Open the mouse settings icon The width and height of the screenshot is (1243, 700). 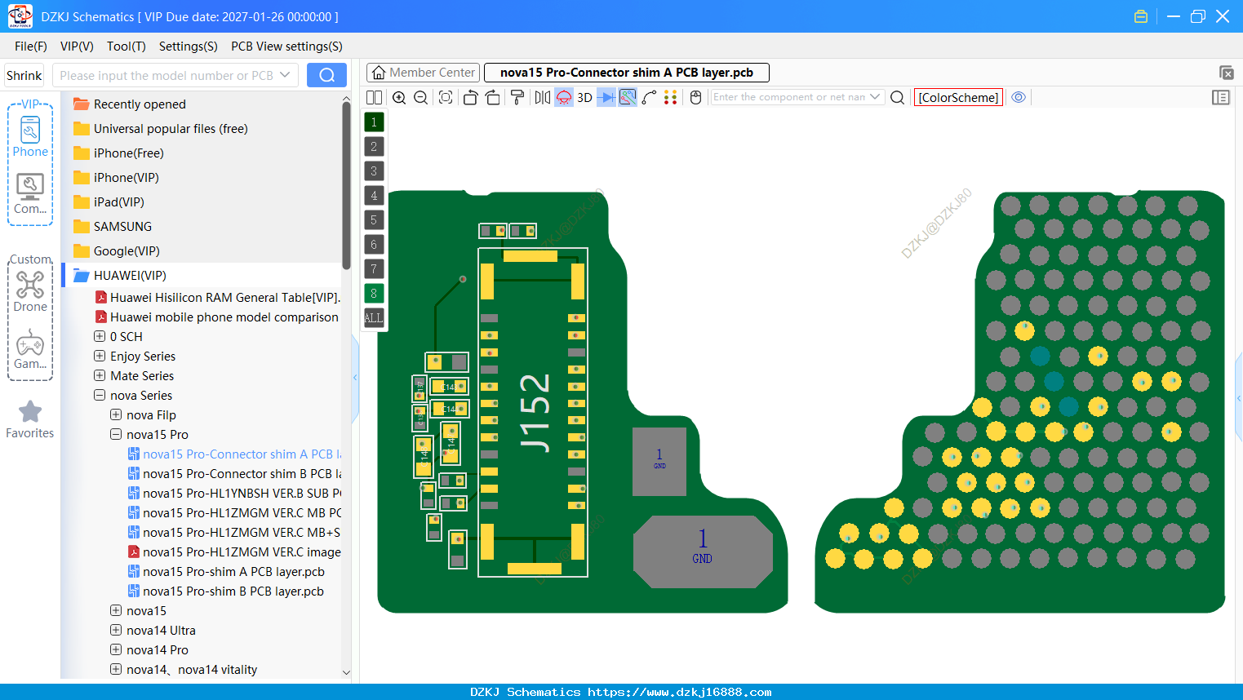(x=696, y=97)
